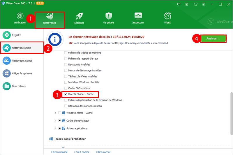Click the Alléger le système icon
Viewport: 233px width, 155px height.
6,73
